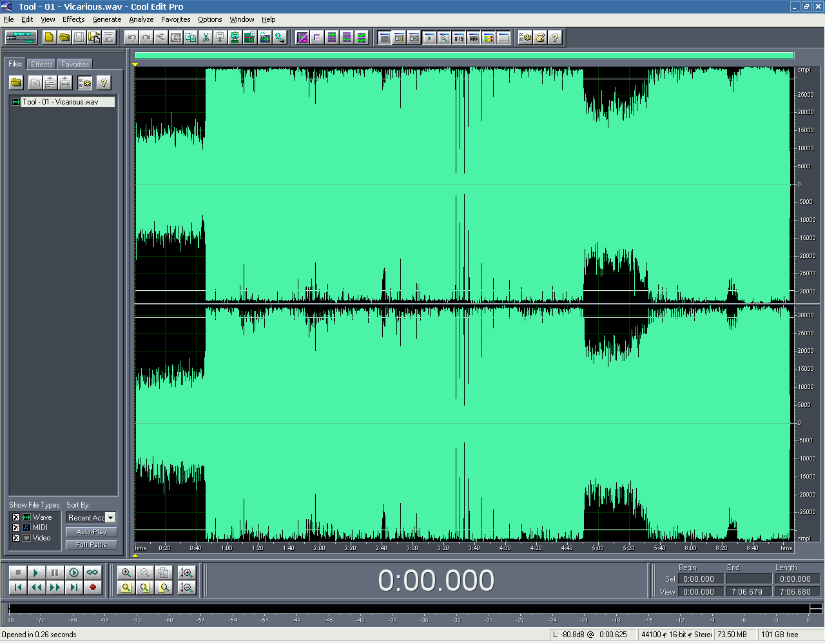Zoom in horizontally with the plus magnifier
Image resolution: width=825 pixels, height=643 pixels.
tap(126, 573)
